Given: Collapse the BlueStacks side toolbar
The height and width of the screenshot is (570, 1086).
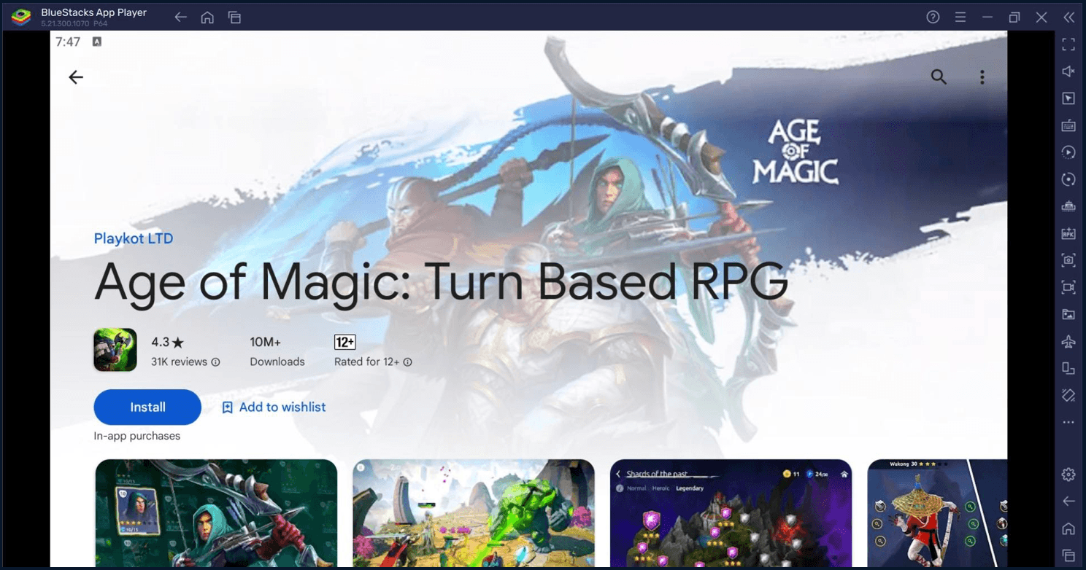Looking at the screenshot, I should pos(1068,17).
